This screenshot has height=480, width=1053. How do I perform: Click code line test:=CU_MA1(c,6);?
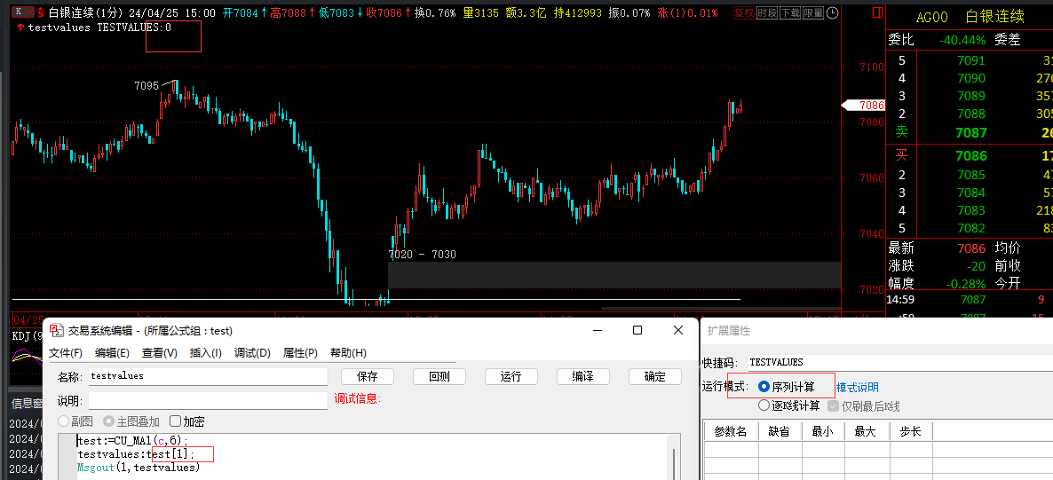[x=133, y=441]
